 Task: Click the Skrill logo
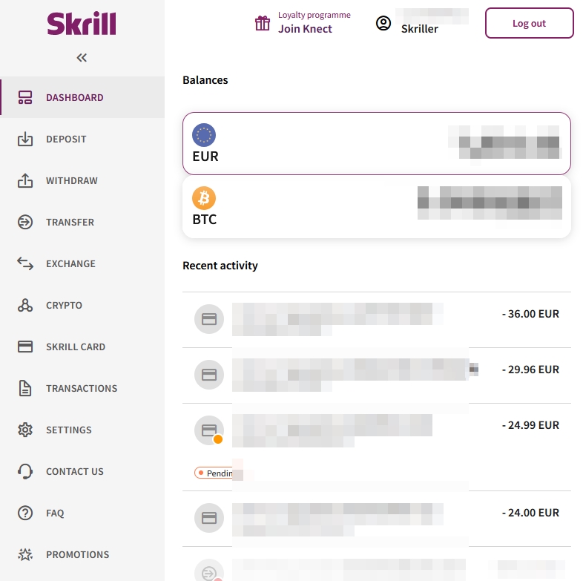[82, 24]
